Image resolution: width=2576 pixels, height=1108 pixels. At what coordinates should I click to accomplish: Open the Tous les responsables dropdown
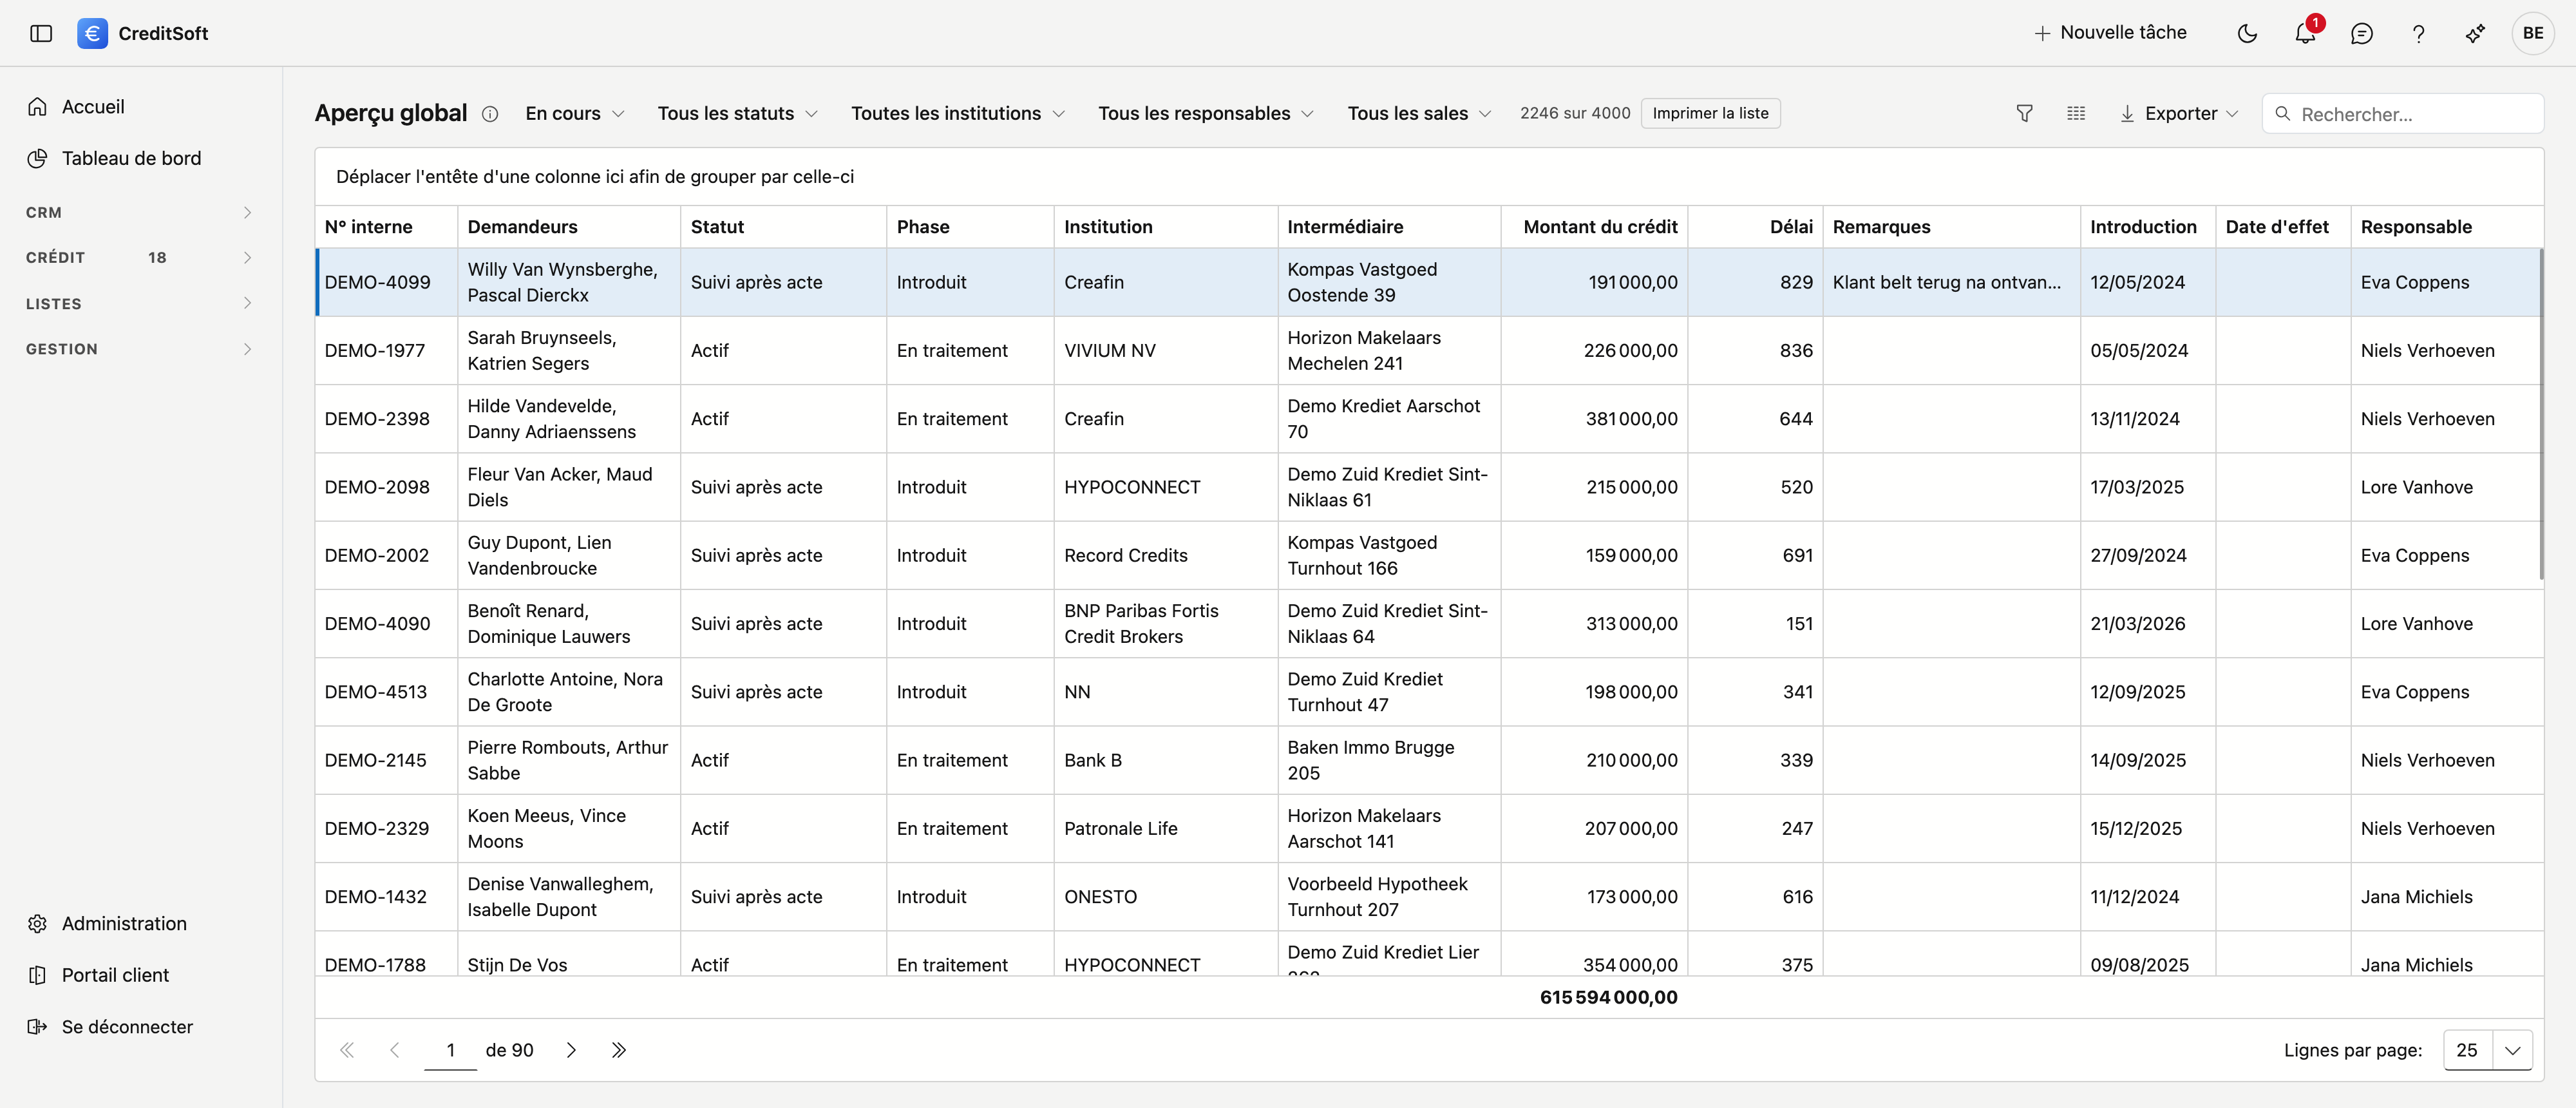tap(1205, 114)
